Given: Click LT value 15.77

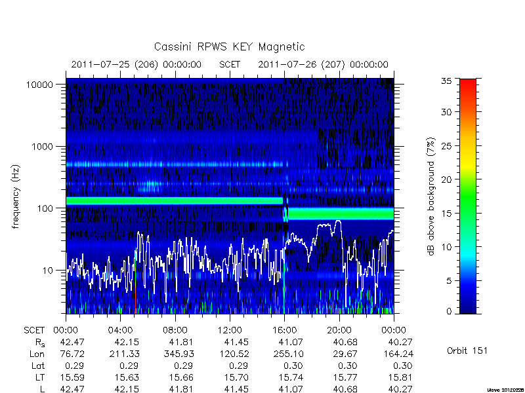Looking at the screenshot, I should [x=346, y=378].
